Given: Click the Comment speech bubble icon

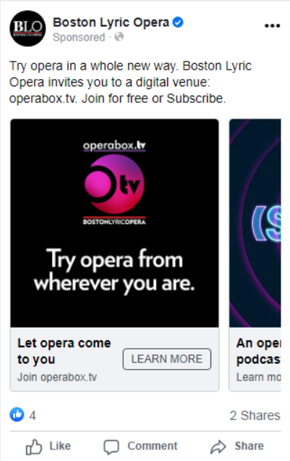Looking at the screenshot, I should [111, 447].
